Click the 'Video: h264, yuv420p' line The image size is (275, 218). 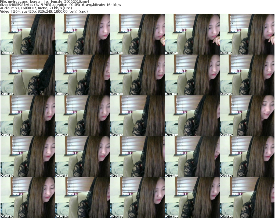(x=44, y=12)
